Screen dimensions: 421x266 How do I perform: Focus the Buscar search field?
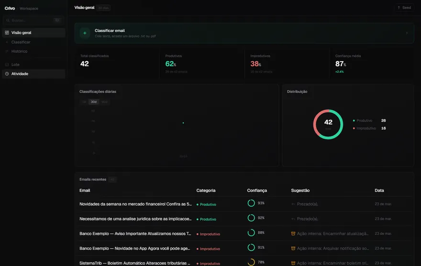coord(33,21)
